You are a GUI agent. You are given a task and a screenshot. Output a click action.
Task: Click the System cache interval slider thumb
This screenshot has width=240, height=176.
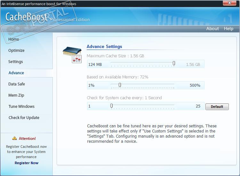[112, 106]
